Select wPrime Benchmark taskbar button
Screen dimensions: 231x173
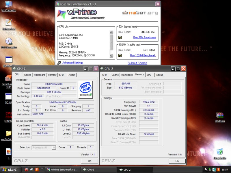click(62, 170)
